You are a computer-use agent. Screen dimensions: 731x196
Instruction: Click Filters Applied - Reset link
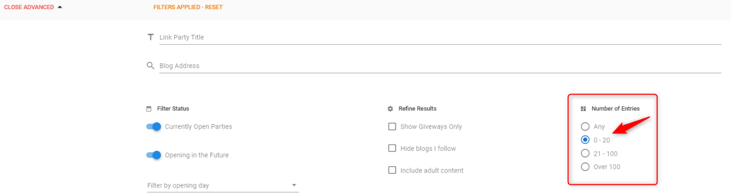[x=188, y=7]
